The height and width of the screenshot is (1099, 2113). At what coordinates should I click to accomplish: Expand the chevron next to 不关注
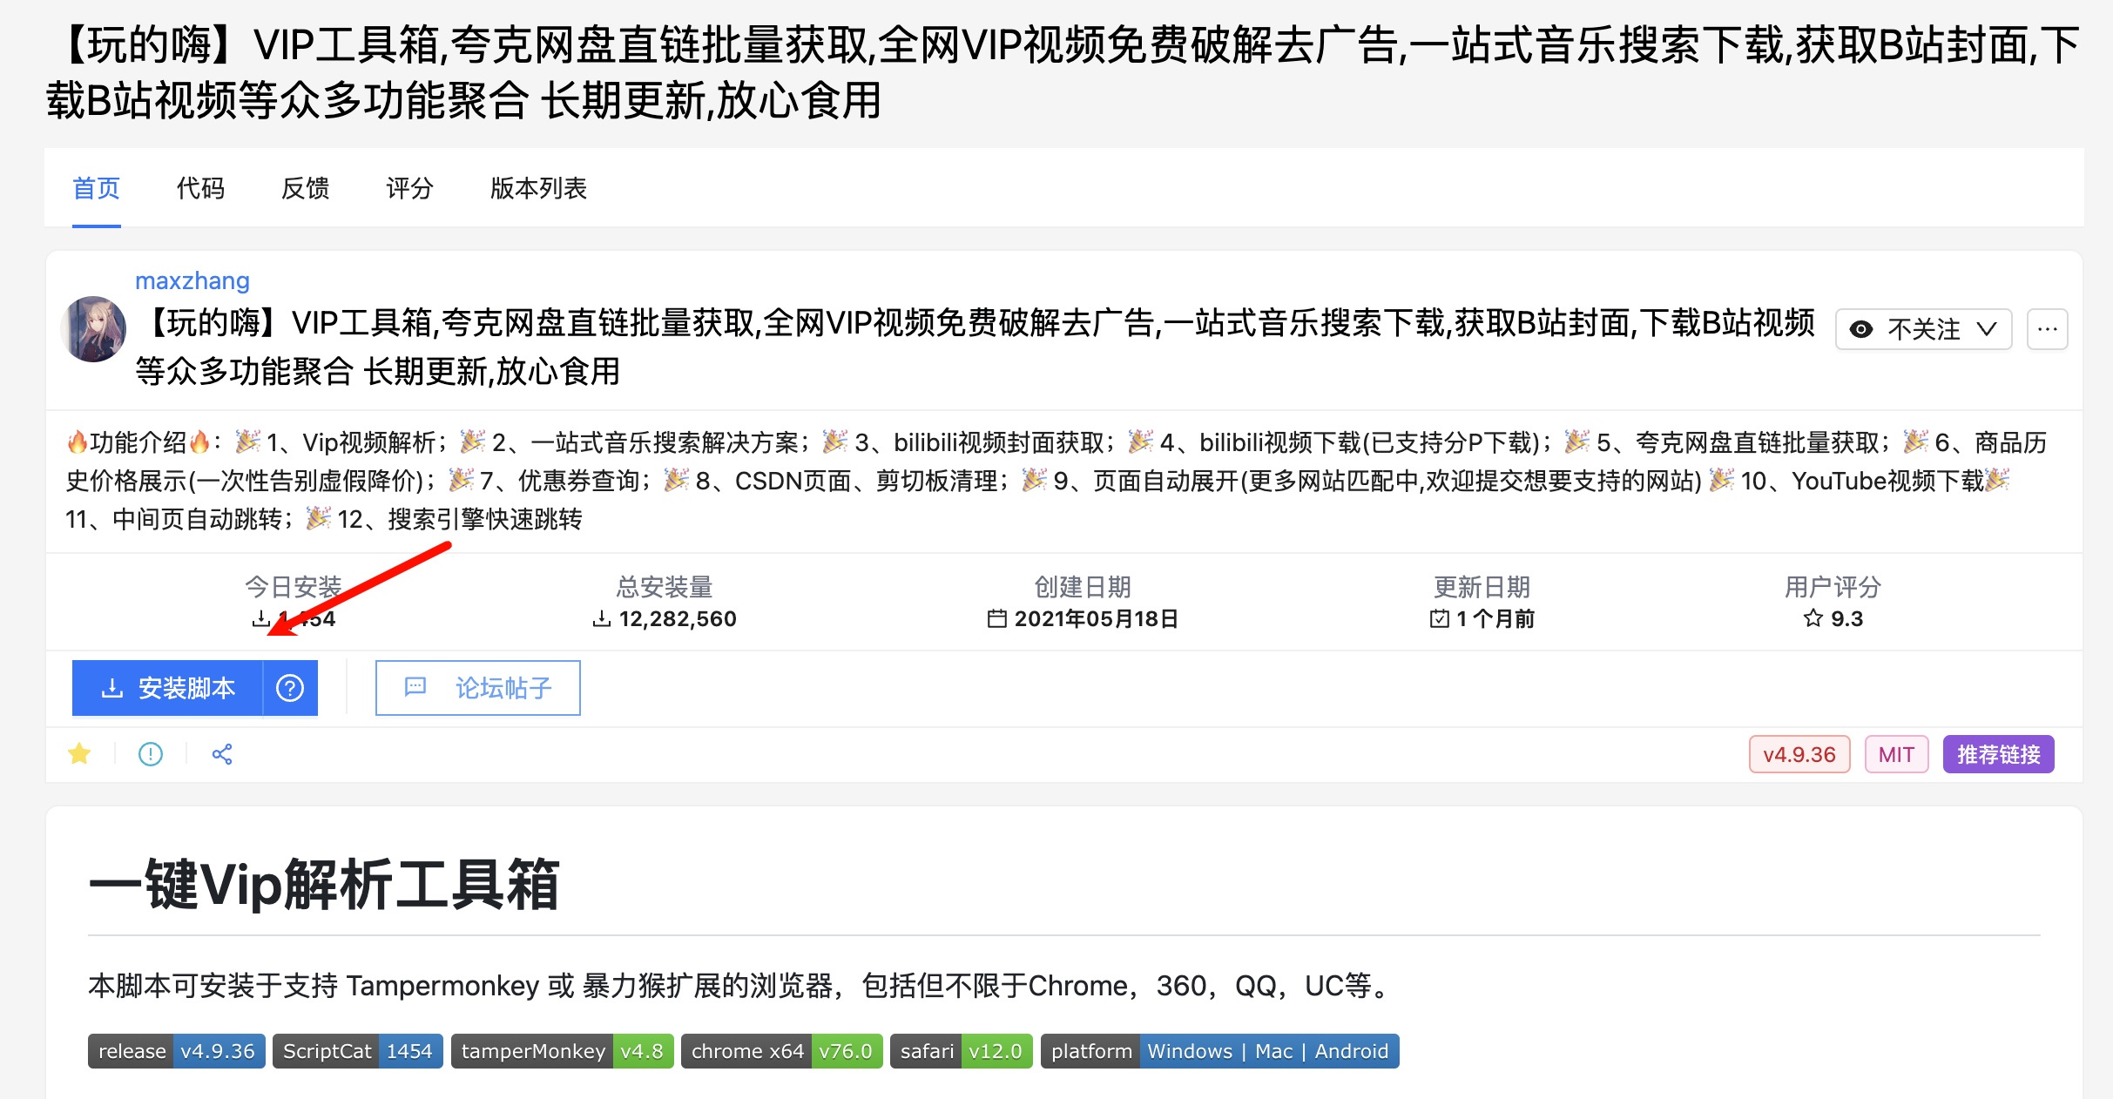pos(1987,329)
